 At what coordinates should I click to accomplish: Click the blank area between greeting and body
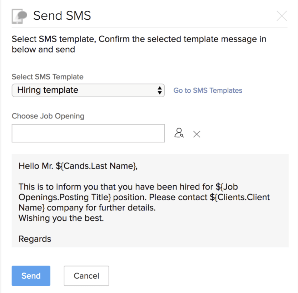click(x=150, y=176)
